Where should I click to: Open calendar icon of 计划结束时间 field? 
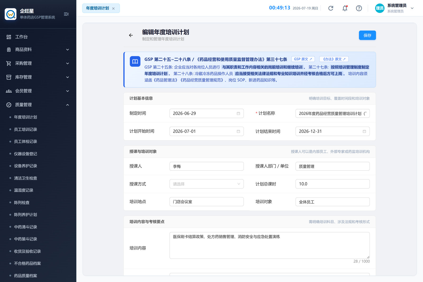(364, 131)
